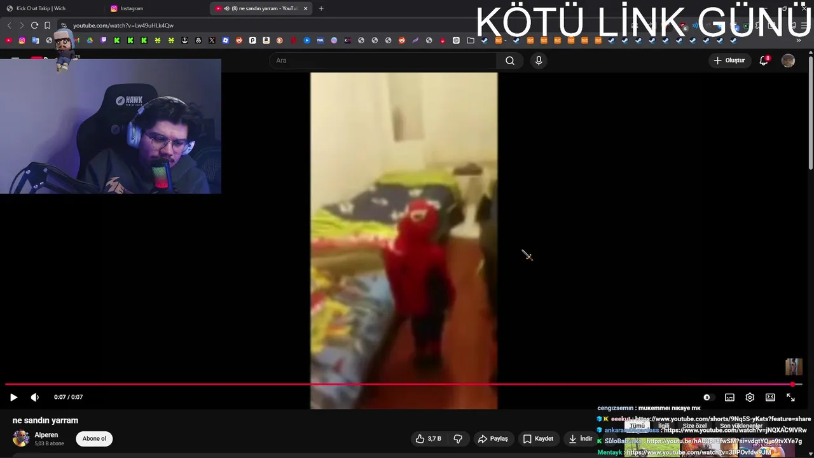The image size is (814, 458).
Task: Enter fullscreen mode on the video
Action: pos(790,397)
